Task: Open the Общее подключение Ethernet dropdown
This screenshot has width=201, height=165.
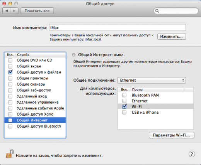Action: coord(152,80)
